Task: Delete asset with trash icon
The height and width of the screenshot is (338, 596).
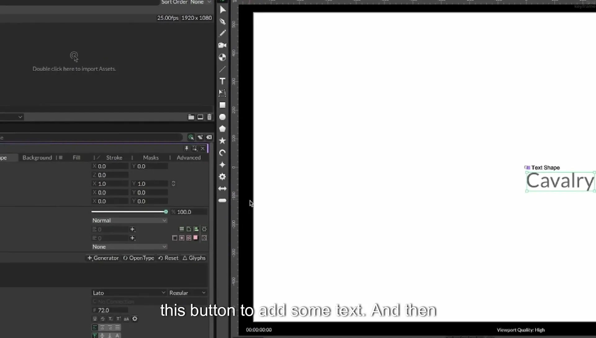Action: [x=210, y=117]
